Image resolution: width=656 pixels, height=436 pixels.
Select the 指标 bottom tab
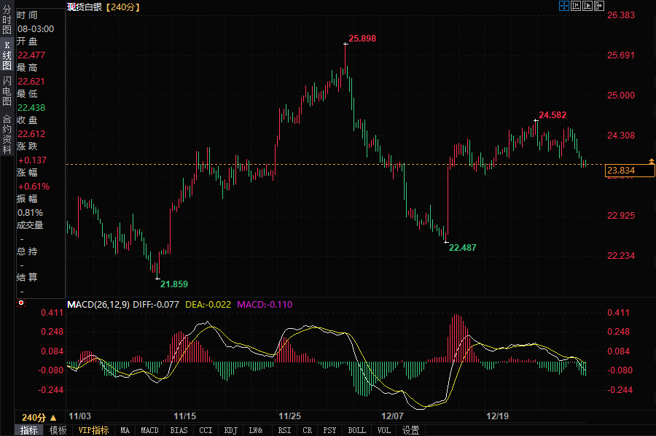click(x=29, y=430)
